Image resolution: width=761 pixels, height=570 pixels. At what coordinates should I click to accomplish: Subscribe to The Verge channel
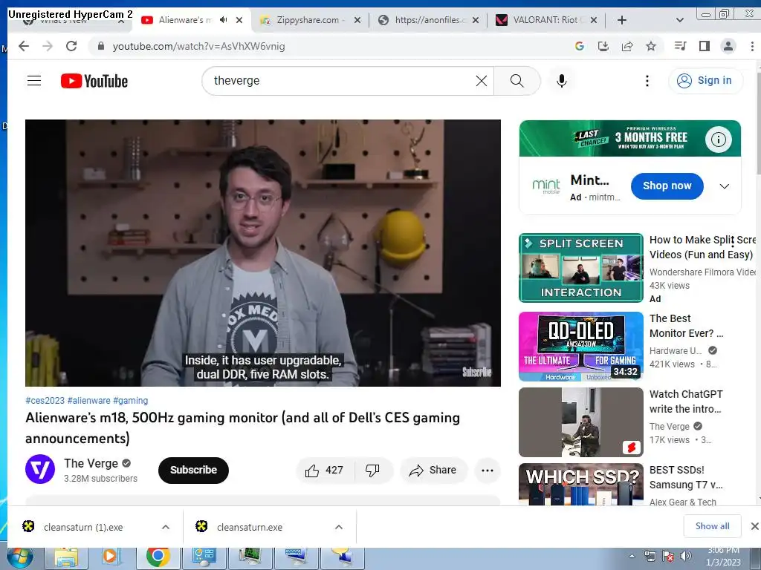click(193, 470)
